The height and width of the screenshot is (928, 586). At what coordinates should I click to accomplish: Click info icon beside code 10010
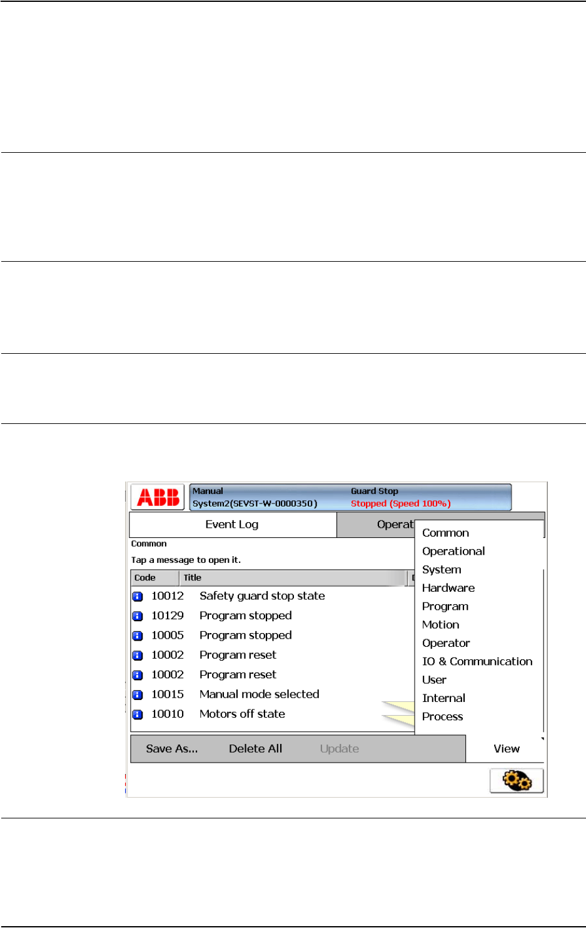click(x=138, y=714)
